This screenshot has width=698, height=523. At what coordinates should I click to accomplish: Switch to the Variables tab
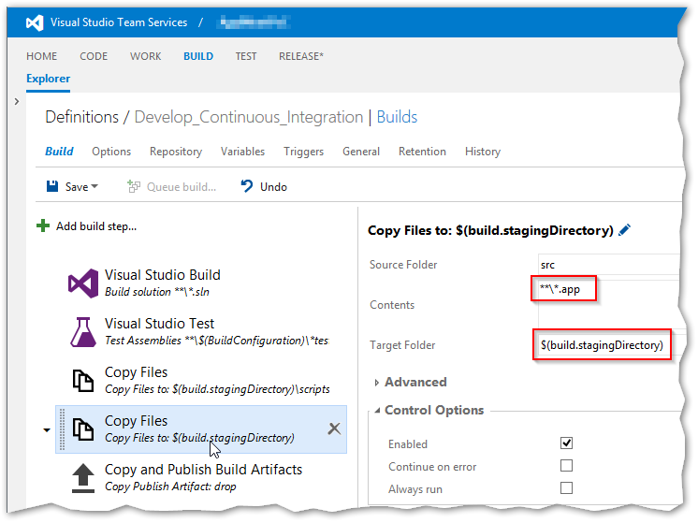[242, 152]
